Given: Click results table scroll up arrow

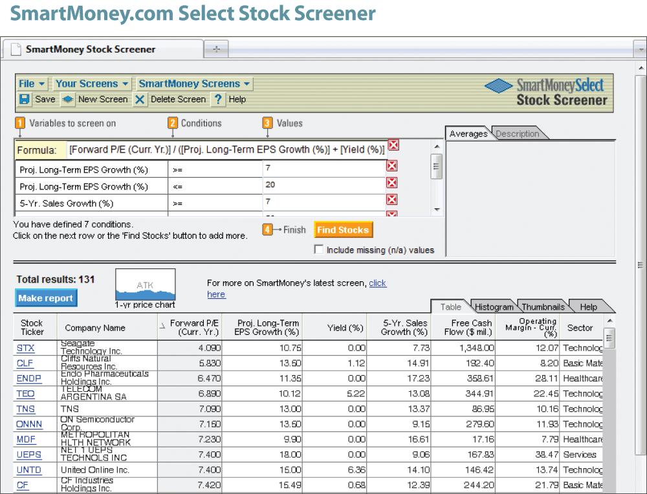Looking at the screenshot, I should tap(609, 321).
